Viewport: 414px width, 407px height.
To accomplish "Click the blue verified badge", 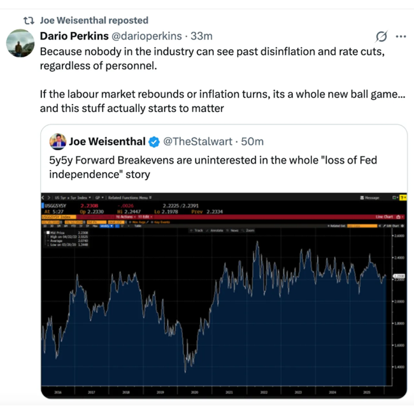I will click(x=154, y=141).
